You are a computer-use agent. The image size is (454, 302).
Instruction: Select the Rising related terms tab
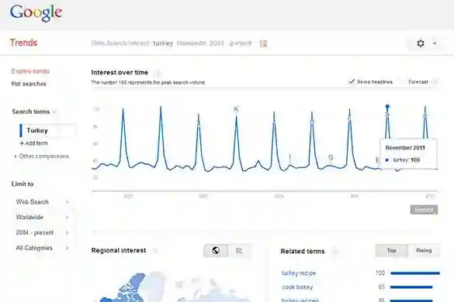point(424,251)
